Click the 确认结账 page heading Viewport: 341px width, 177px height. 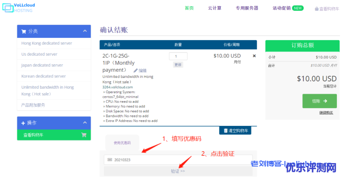tap(114, 30)
